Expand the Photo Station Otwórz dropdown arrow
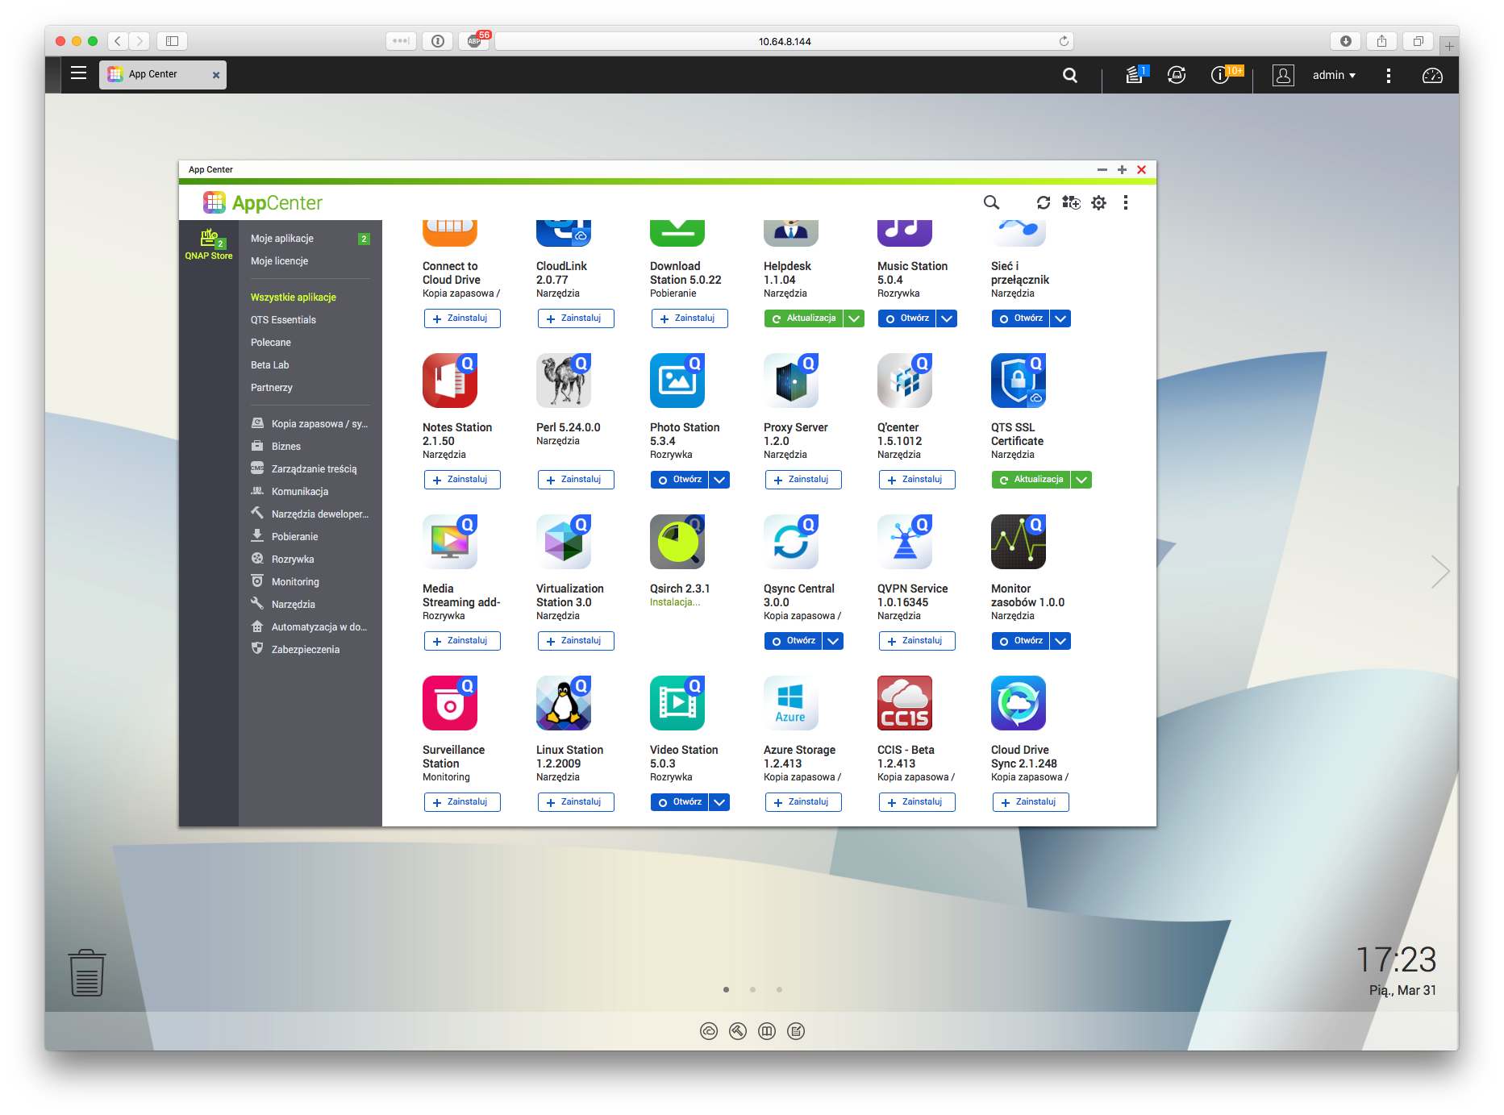This screenshot has width=1504, height=1115. click(719, 480)
